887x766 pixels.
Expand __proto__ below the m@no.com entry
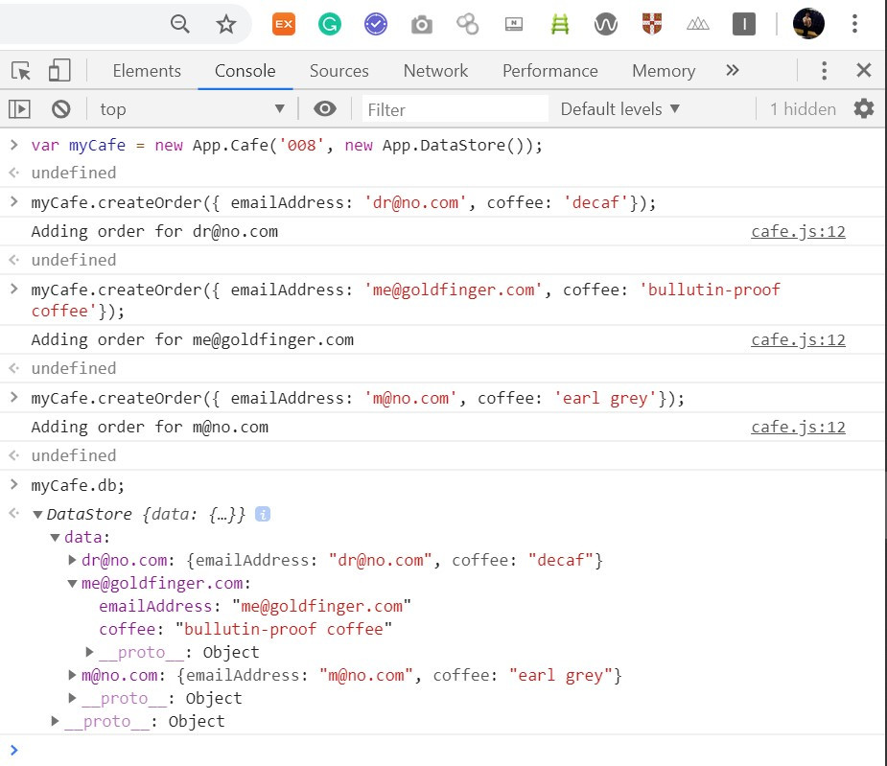72,698
